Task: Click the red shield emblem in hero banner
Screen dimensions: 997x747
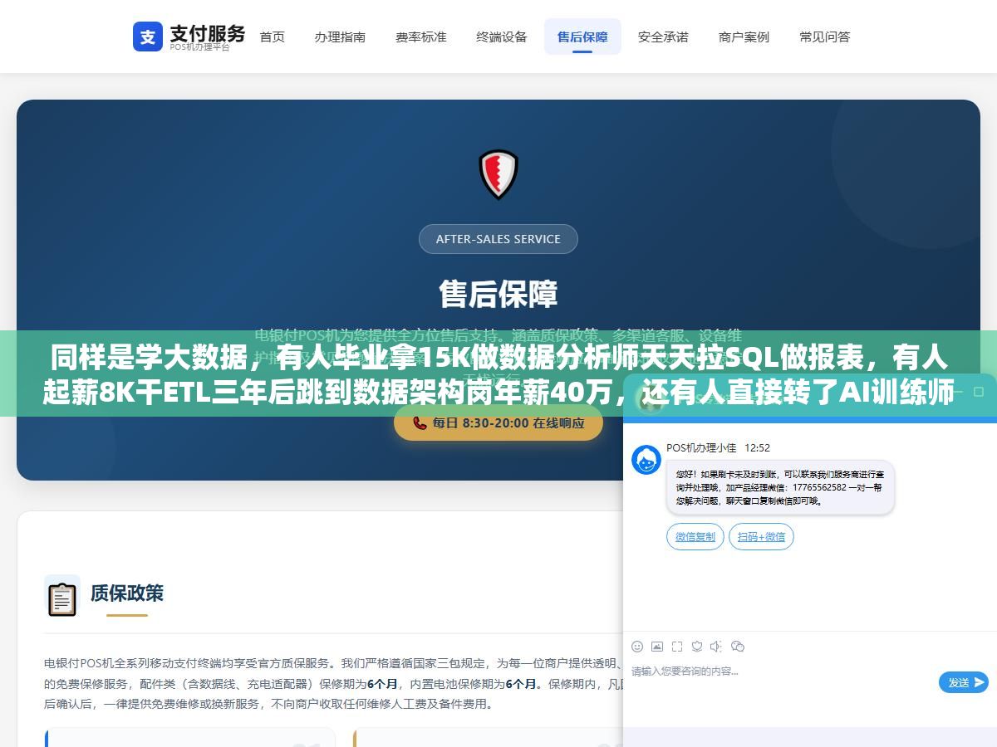Action: [x=498, y=174]
